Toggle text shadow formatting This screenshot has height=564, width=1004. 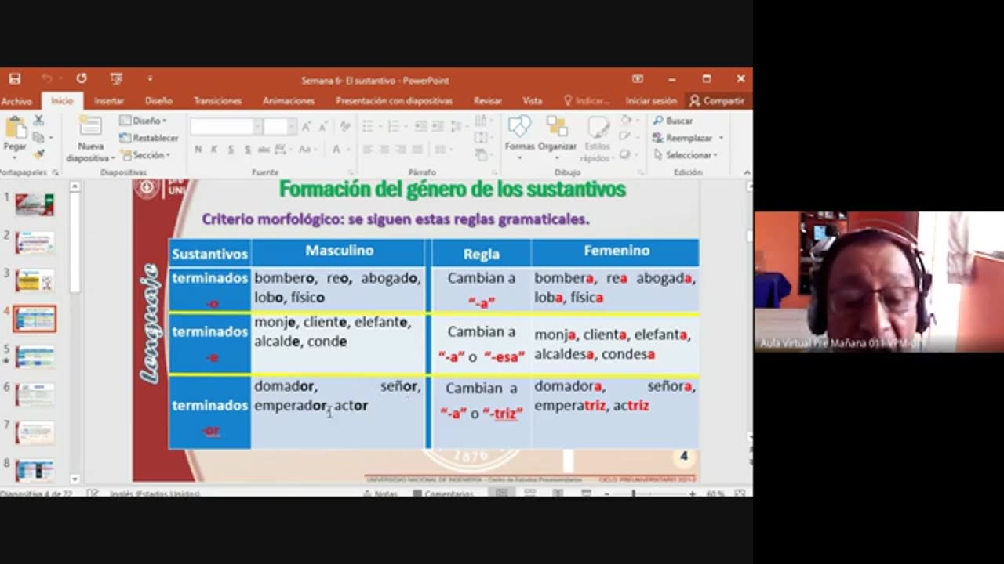click(x=248, y=150)
